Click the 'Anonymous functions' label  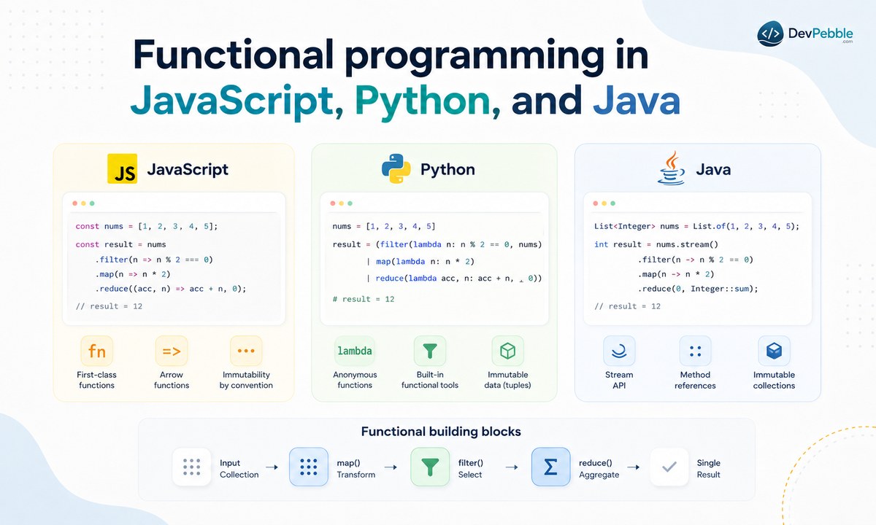coord(355,380)
